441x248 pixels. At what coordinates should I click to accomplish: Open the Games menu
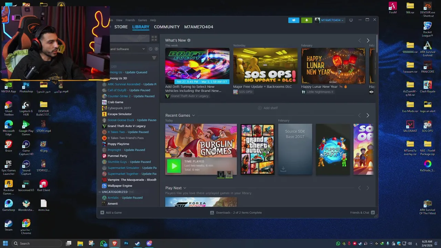click(x=142, y=20)
